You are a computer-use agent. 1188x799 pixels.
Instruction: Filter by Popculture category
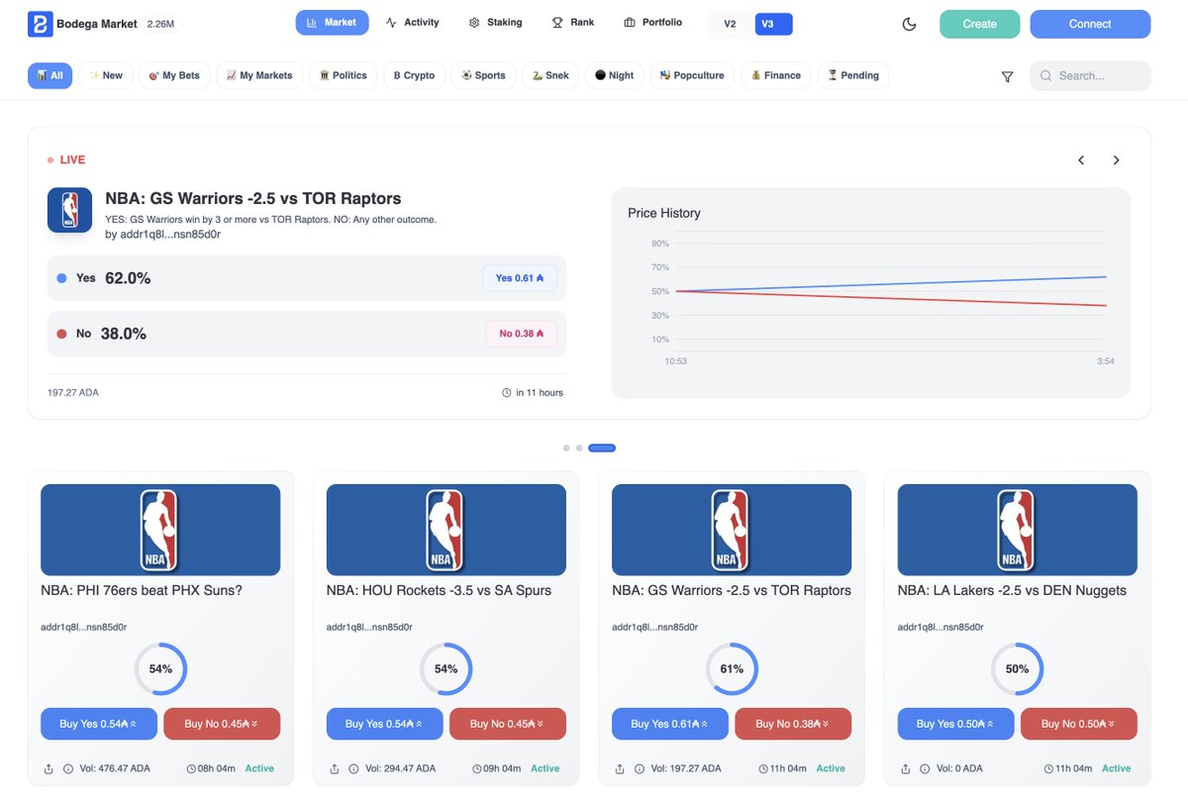coord(692,75)
